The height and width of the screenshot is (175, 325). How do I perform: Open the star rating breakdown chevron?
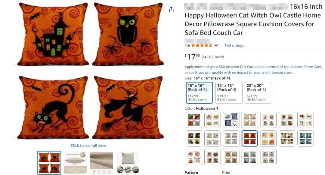click(216, 46)
